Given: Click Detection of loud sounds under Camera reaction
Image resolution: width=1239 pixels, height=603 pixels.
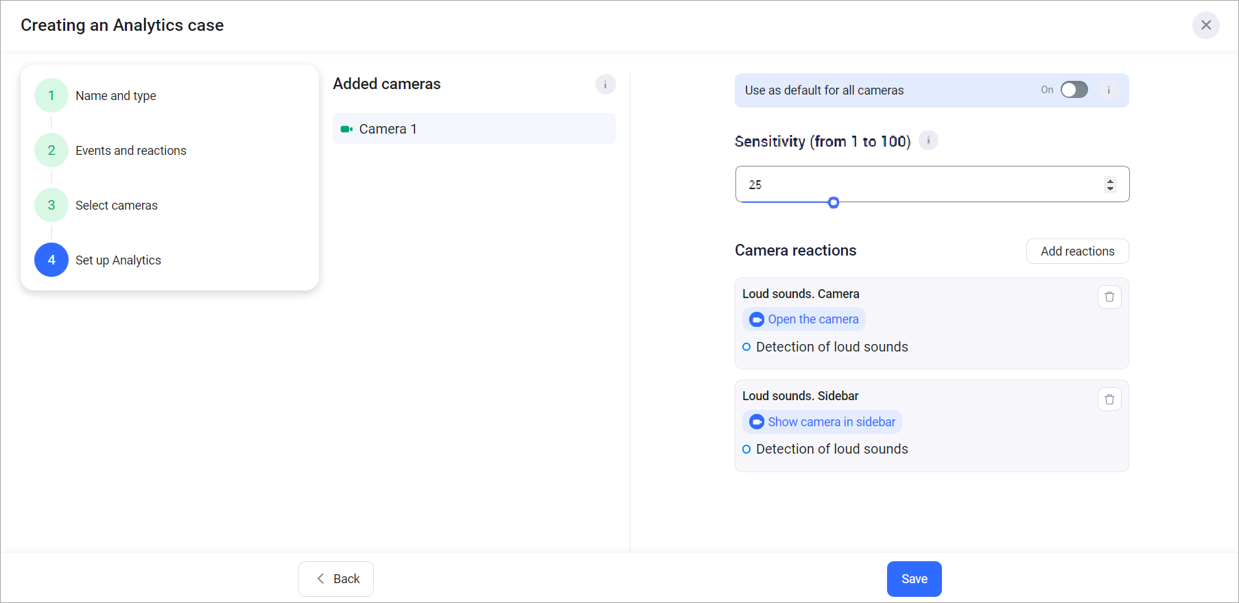Looking at the screenshot, I should click(831, 347).
